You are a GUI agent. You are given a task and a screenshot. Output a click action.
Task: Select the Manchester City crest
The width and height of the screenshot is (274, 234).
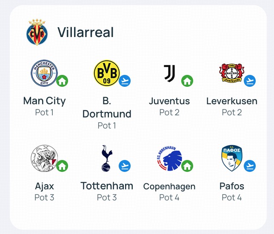[x=44, y=73]
